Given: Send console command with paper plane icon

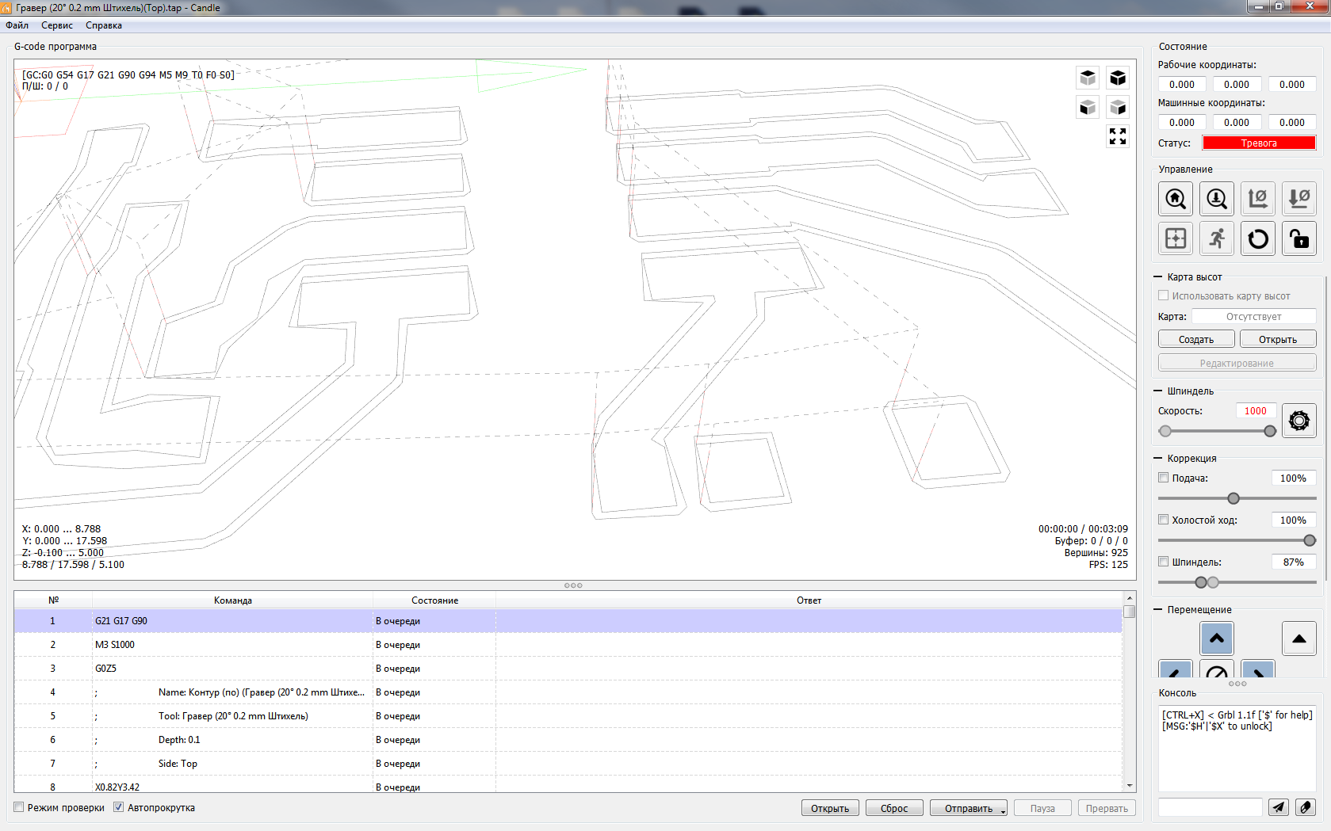Looking at the screenshot, I should point(1279,807).
